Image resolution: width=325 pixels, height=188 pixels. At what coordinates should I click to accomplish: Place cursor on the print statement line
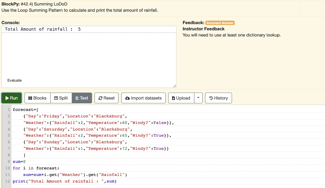point(64,181)
